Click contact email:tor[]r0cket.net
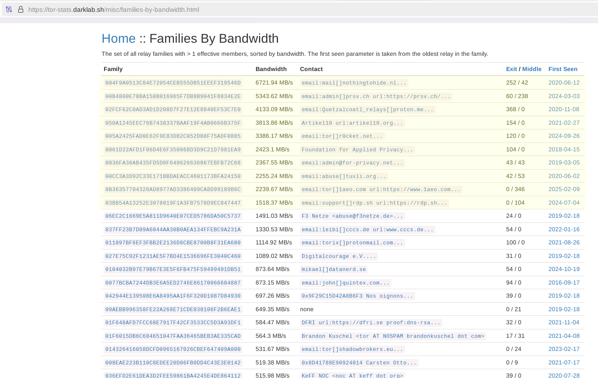 [342, 136]
